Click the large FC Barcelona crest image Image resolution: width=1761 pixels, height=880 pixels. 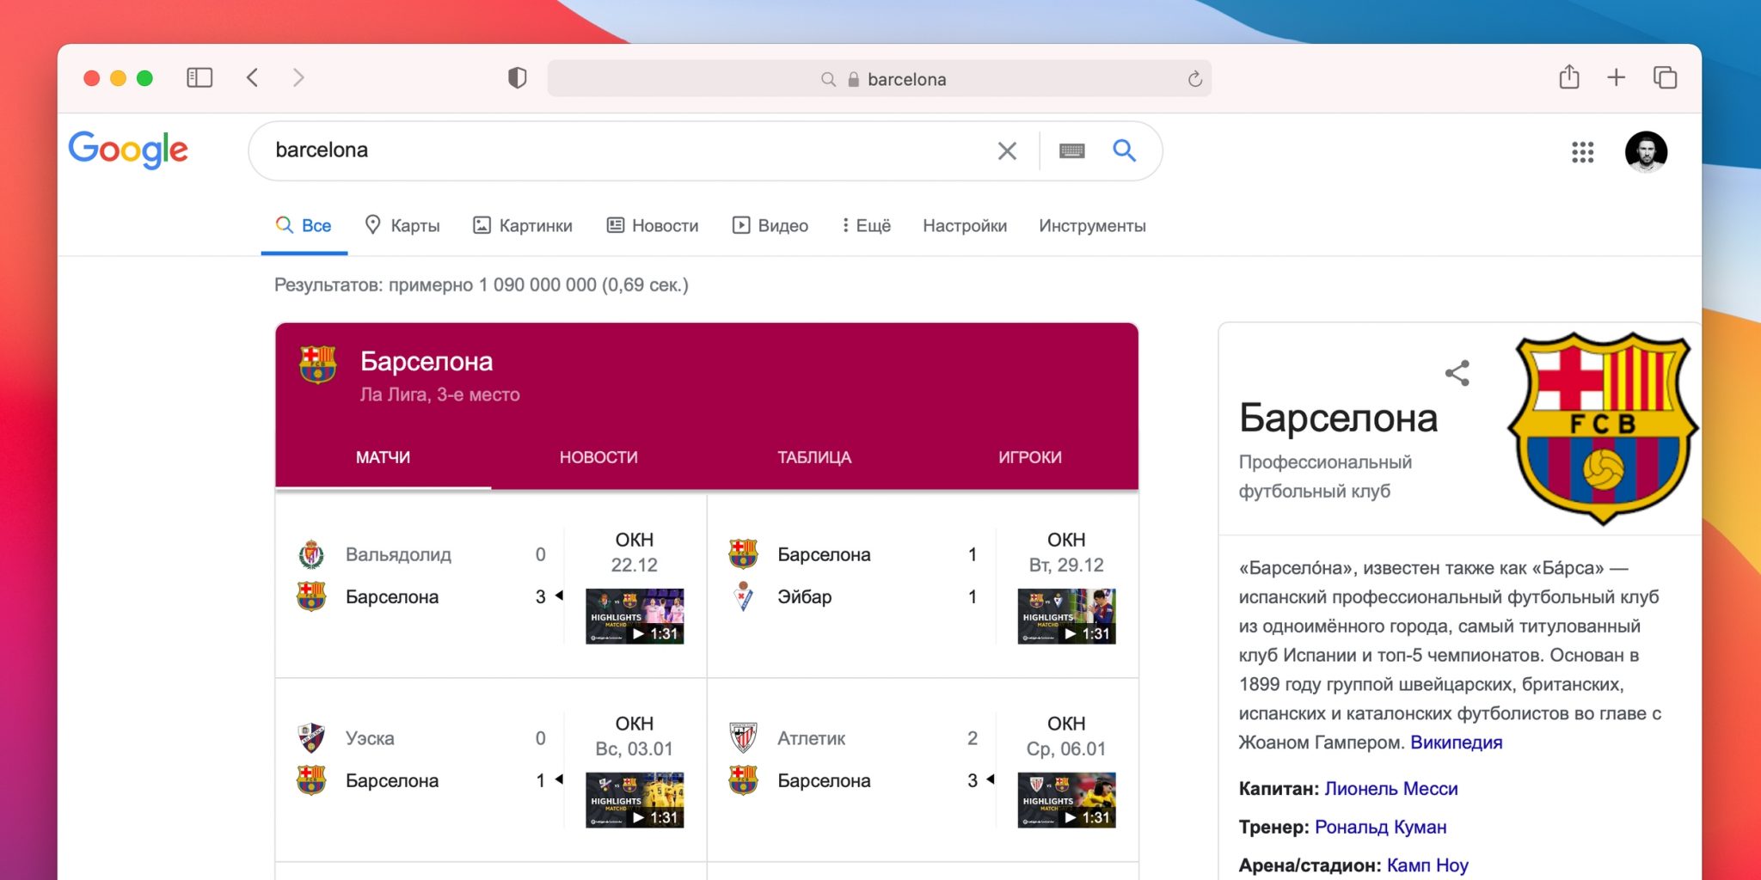(1603, 428)
